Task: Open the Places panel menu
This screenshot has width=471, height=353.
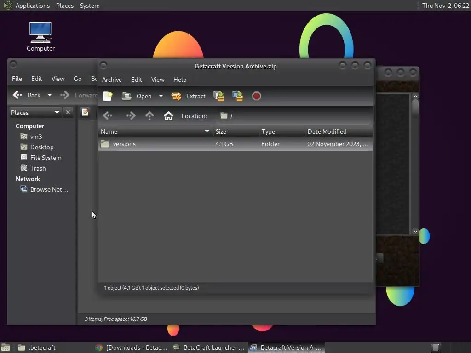Action: (x=65, y=6)
